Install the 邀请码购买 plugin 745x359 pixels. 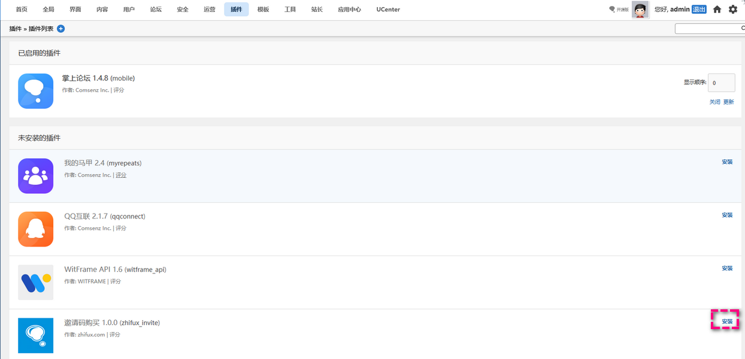[727, 322]
